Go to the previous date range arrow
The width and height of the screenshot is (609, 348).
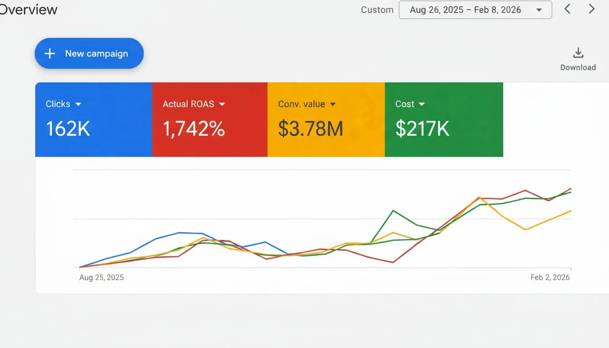point(567,9)
